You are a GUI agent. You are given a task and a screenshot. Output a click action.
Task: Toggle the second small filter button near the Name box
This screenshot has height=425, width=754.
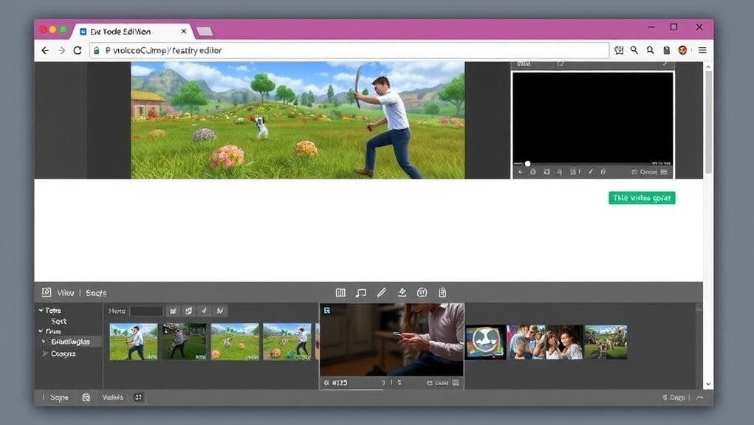tap(189, 311)
